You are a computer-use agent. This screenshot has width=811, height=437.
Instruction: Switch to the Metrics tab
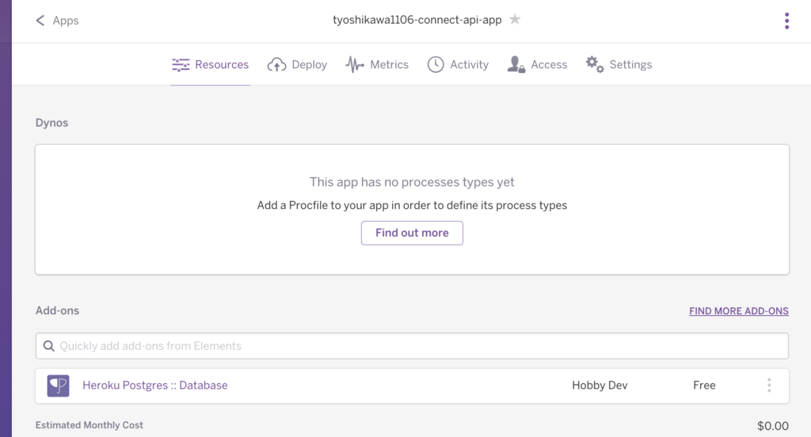(x=377, y=65)
